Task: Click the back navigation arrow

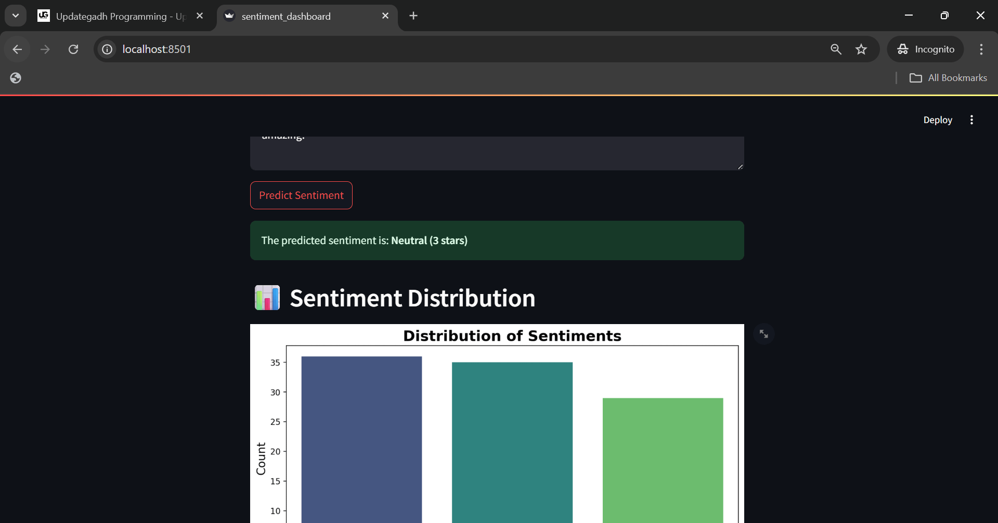Action: (x=17, y=49)
